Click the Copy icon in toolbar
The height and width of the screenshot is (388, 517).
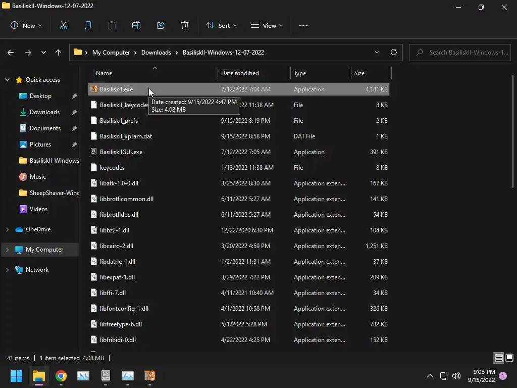pyautogui.click(x=88, y=25)
